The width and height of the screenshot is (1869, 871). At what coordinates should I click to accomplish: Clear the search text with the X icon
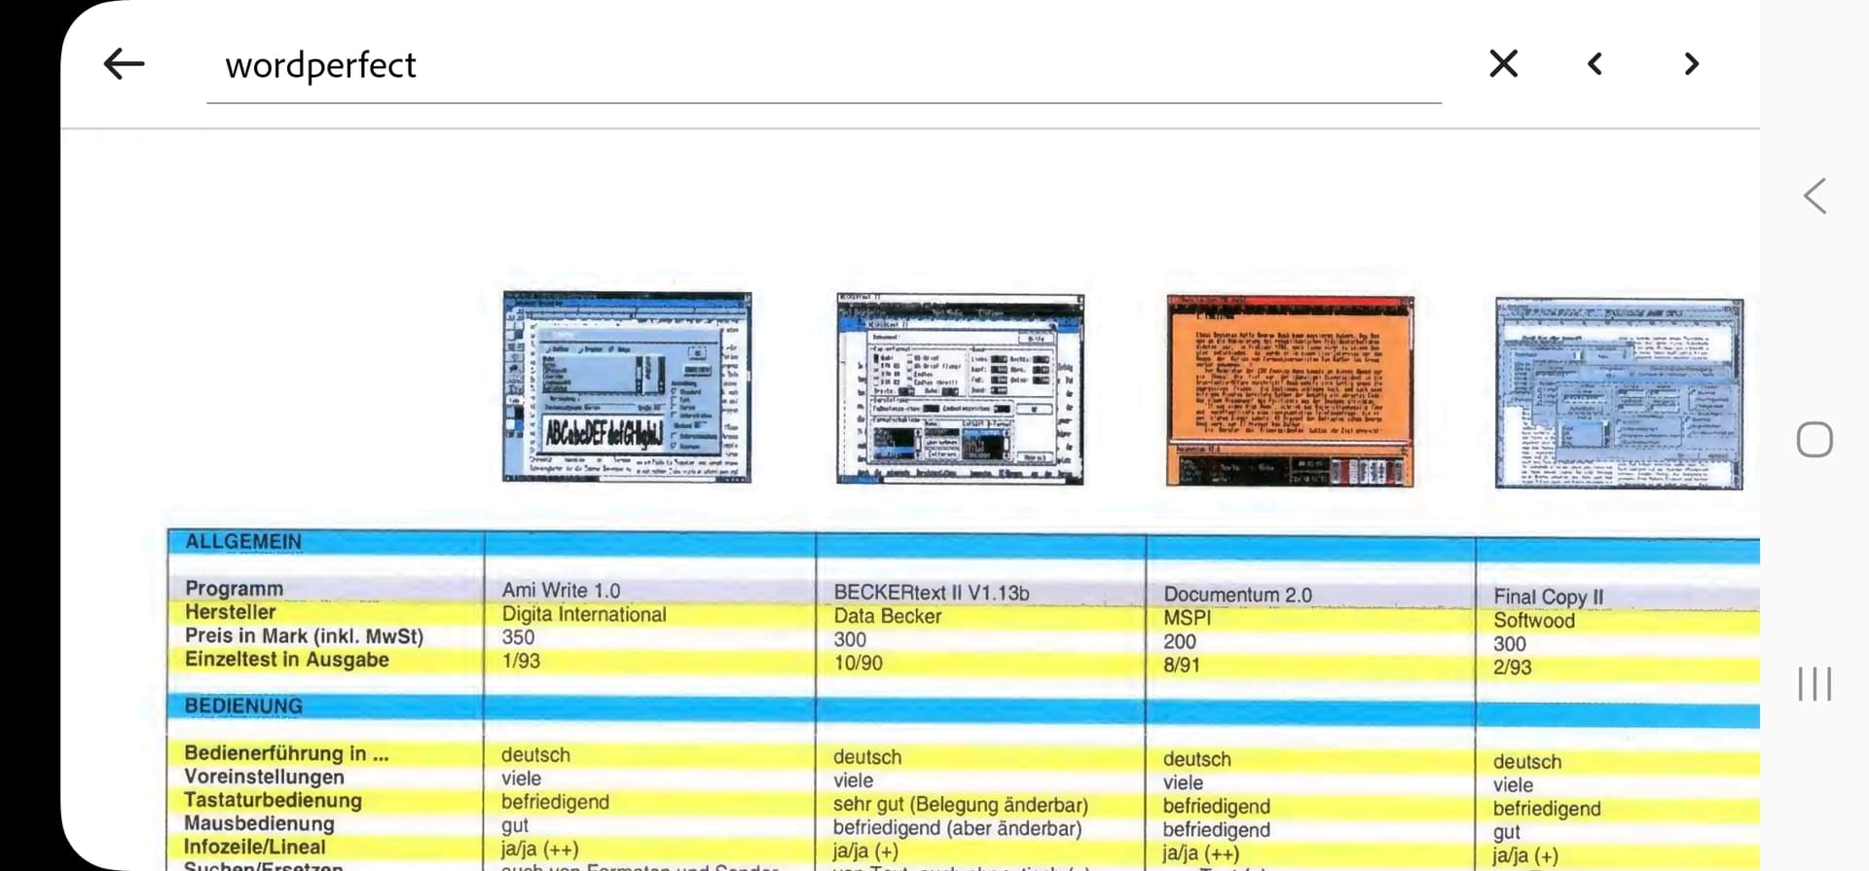coord(1503,64)
